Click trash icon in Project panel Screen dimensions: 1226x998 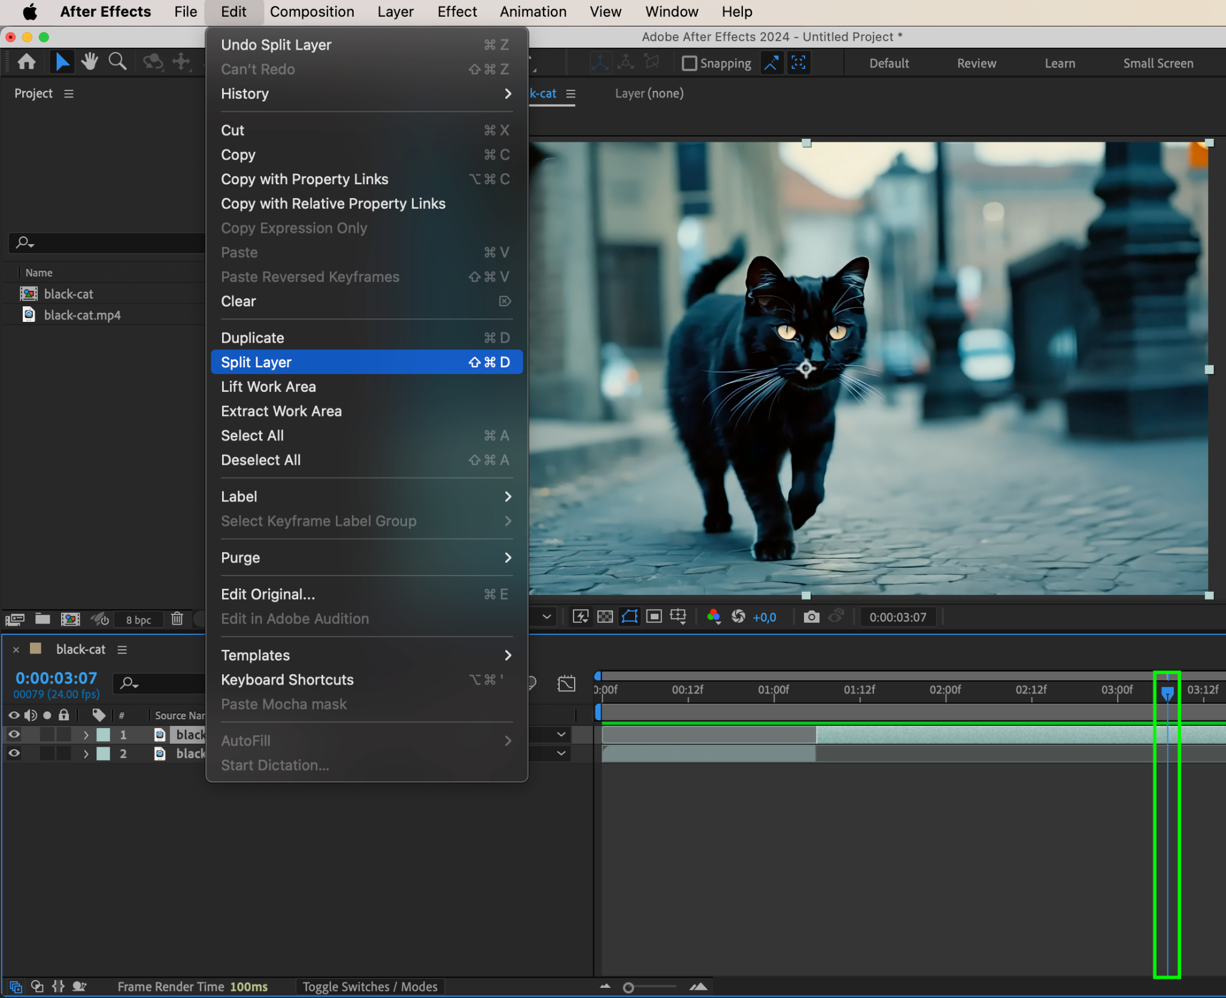tap(177, 619)
